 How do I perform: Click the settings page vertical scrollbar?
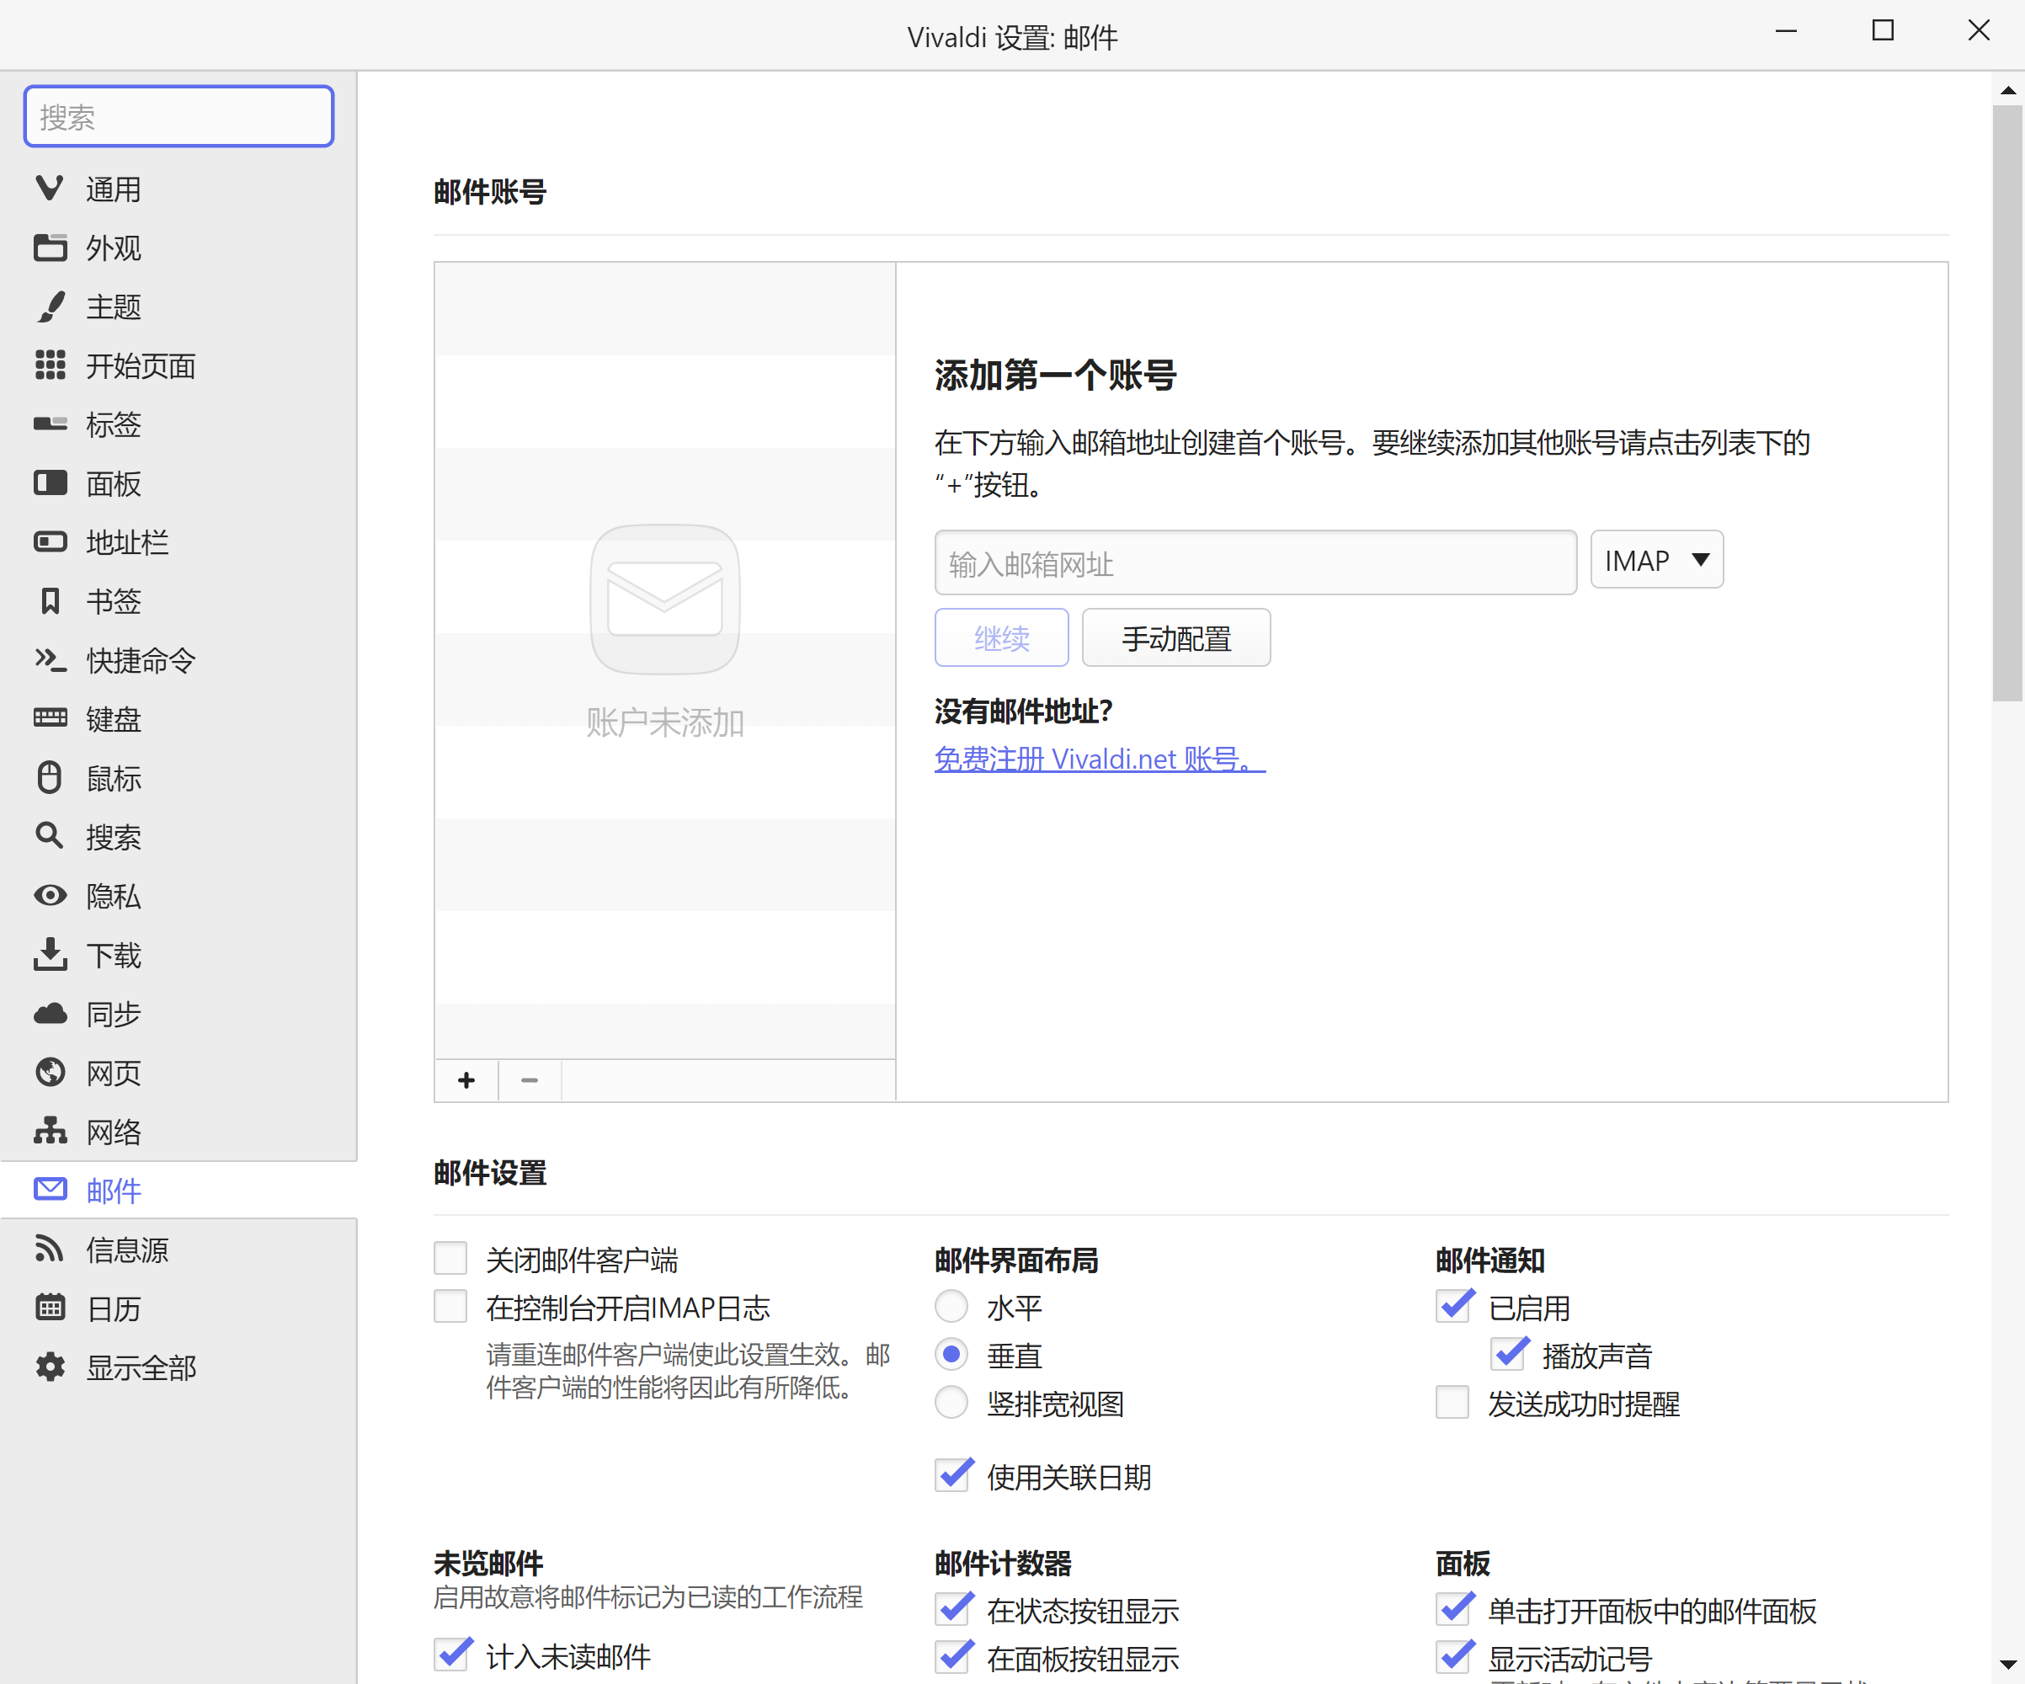(x=2007, y=405)
